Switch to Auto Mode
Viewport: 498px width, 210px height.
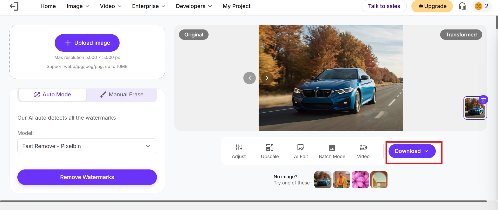(x=53, y=95)
